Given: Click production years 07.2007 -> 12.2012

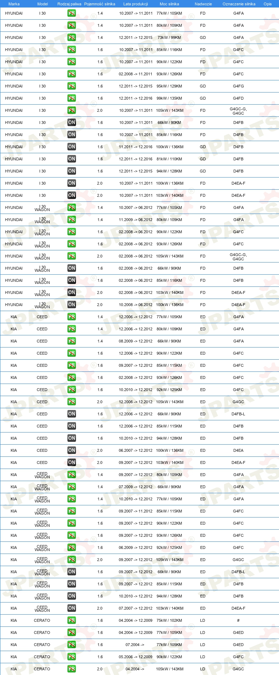Looking at the screenshot, I should point(136,608).
